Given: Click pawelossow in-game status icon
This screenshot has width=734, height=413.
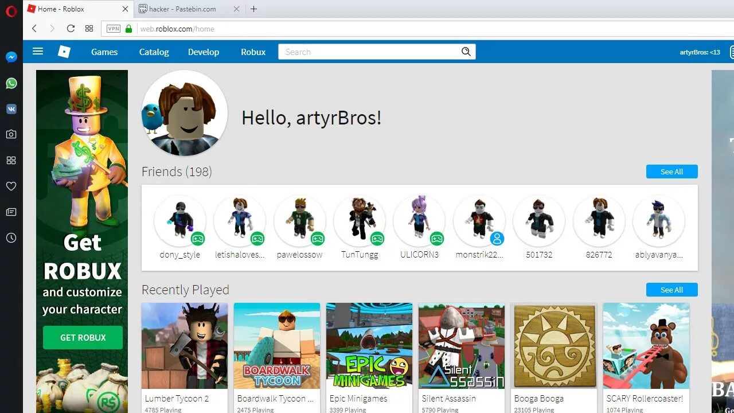Looking at the screenshot, I should (317, 238).
